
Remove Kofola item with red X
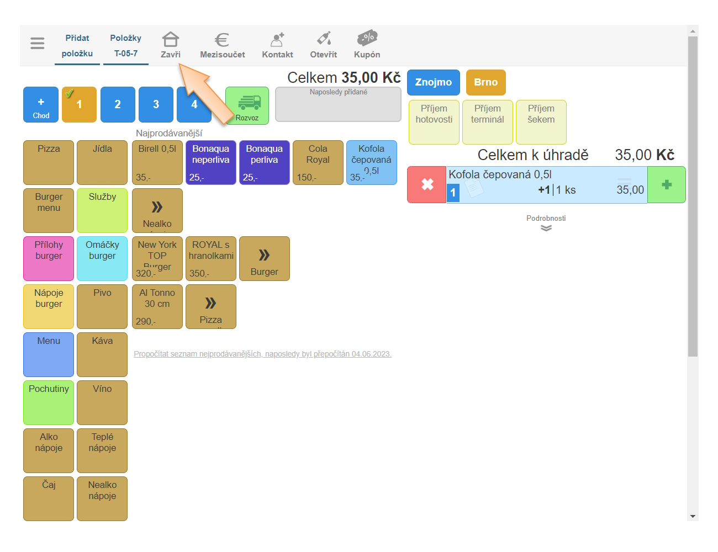[x=427, y=185]
